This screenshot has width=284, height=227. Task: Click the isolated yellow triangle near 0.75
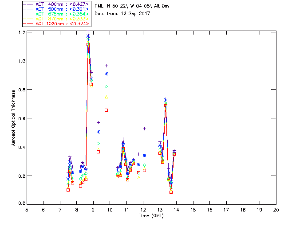click(x=106, y=97)
